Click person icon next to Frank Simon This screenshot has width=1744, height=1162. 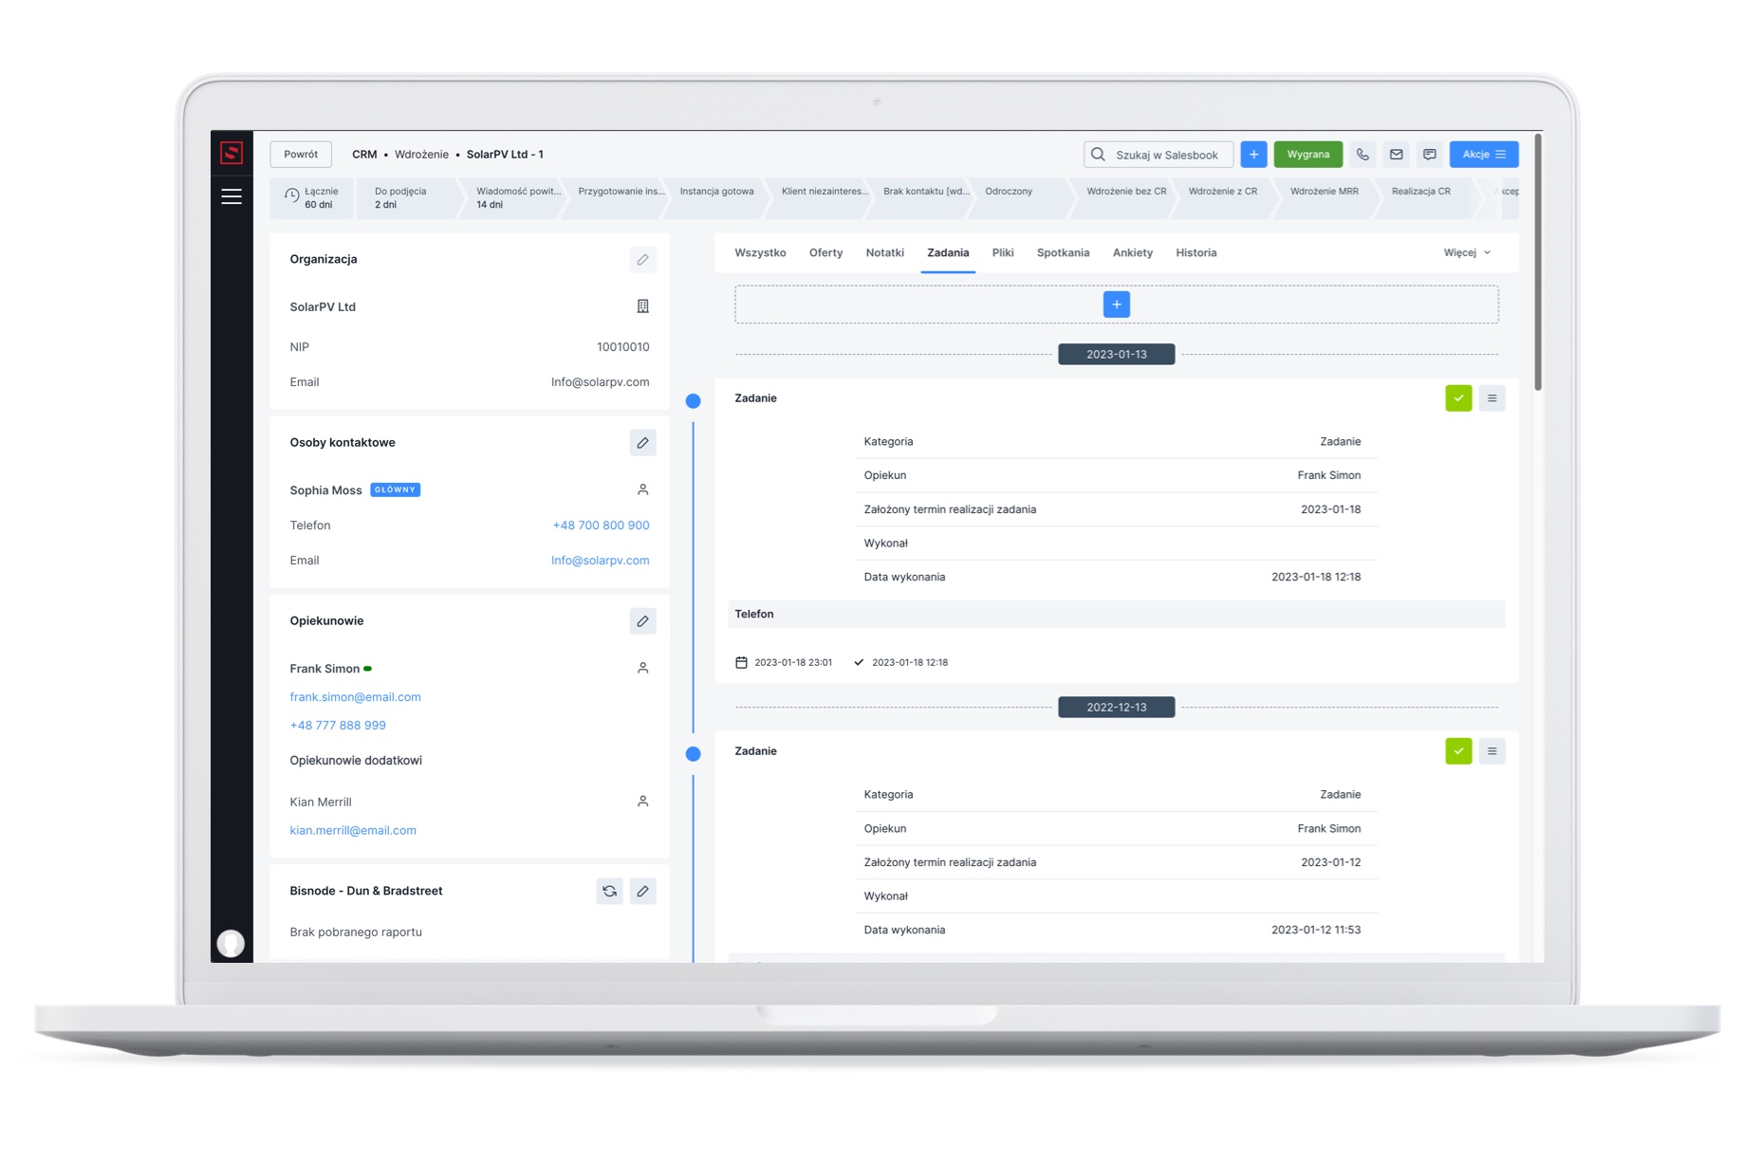click(x=642, y=668)
